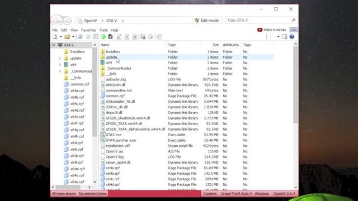Expand the _CommonRedist tree node
Viewport: 358px width, 201px height.
coord(60,71)
